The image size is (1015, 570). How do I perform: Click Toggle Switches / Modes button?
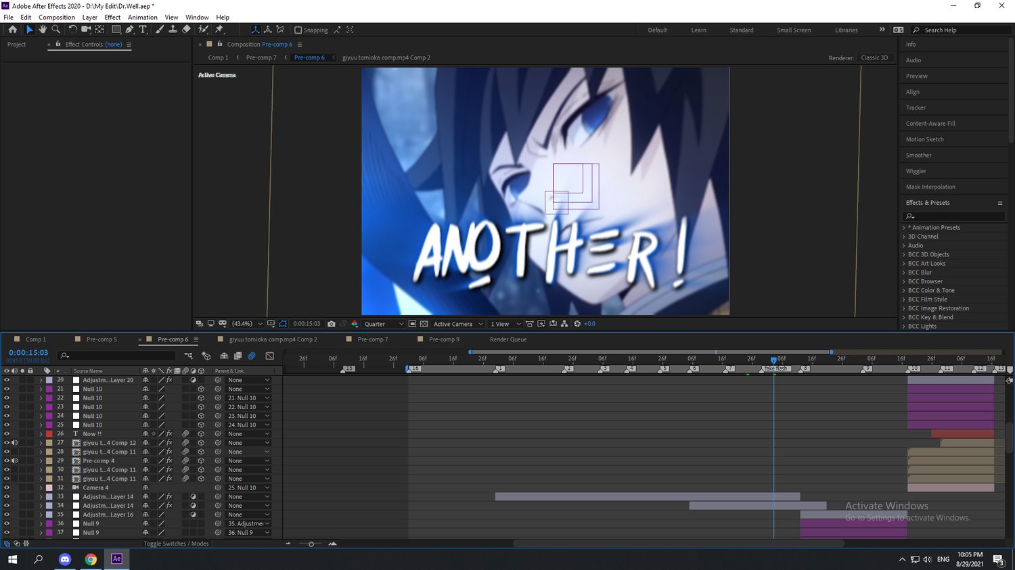tap(176, 544)
